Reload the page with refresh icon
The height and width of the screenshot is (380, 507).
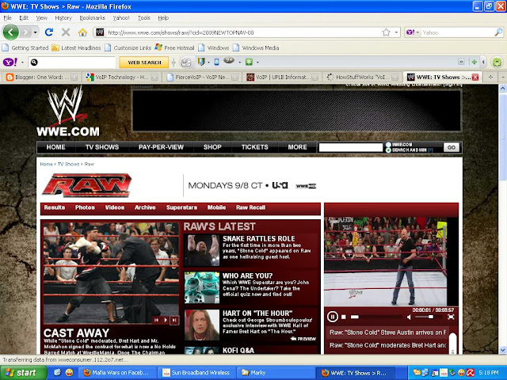click(49, 32)
